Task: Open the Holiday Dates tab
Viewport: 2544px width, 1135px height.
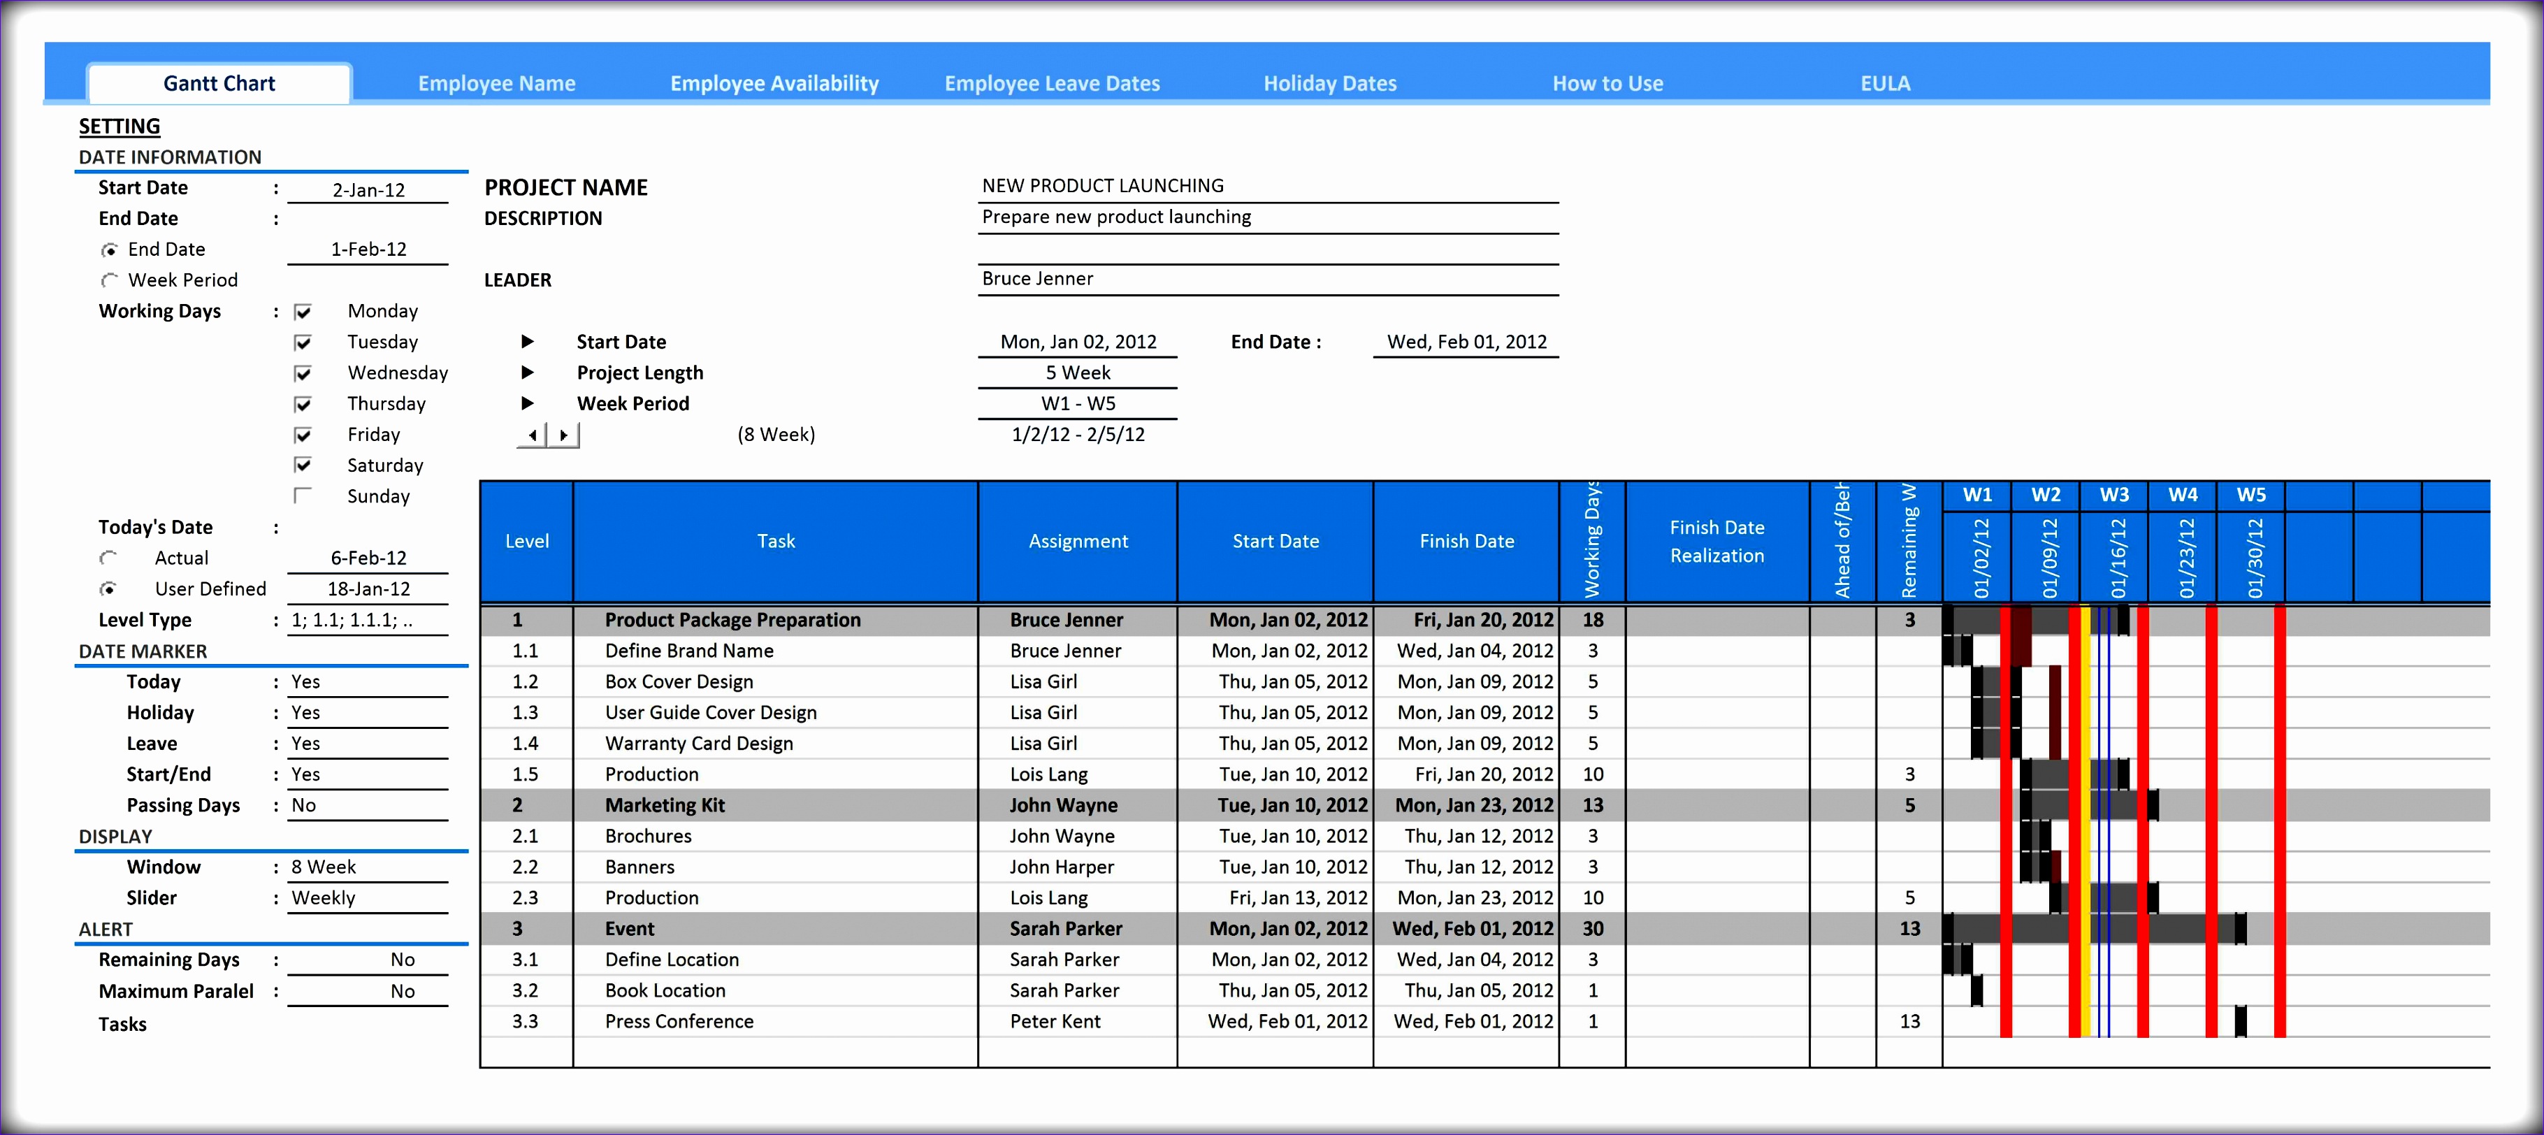Action: click(1329, 84)
